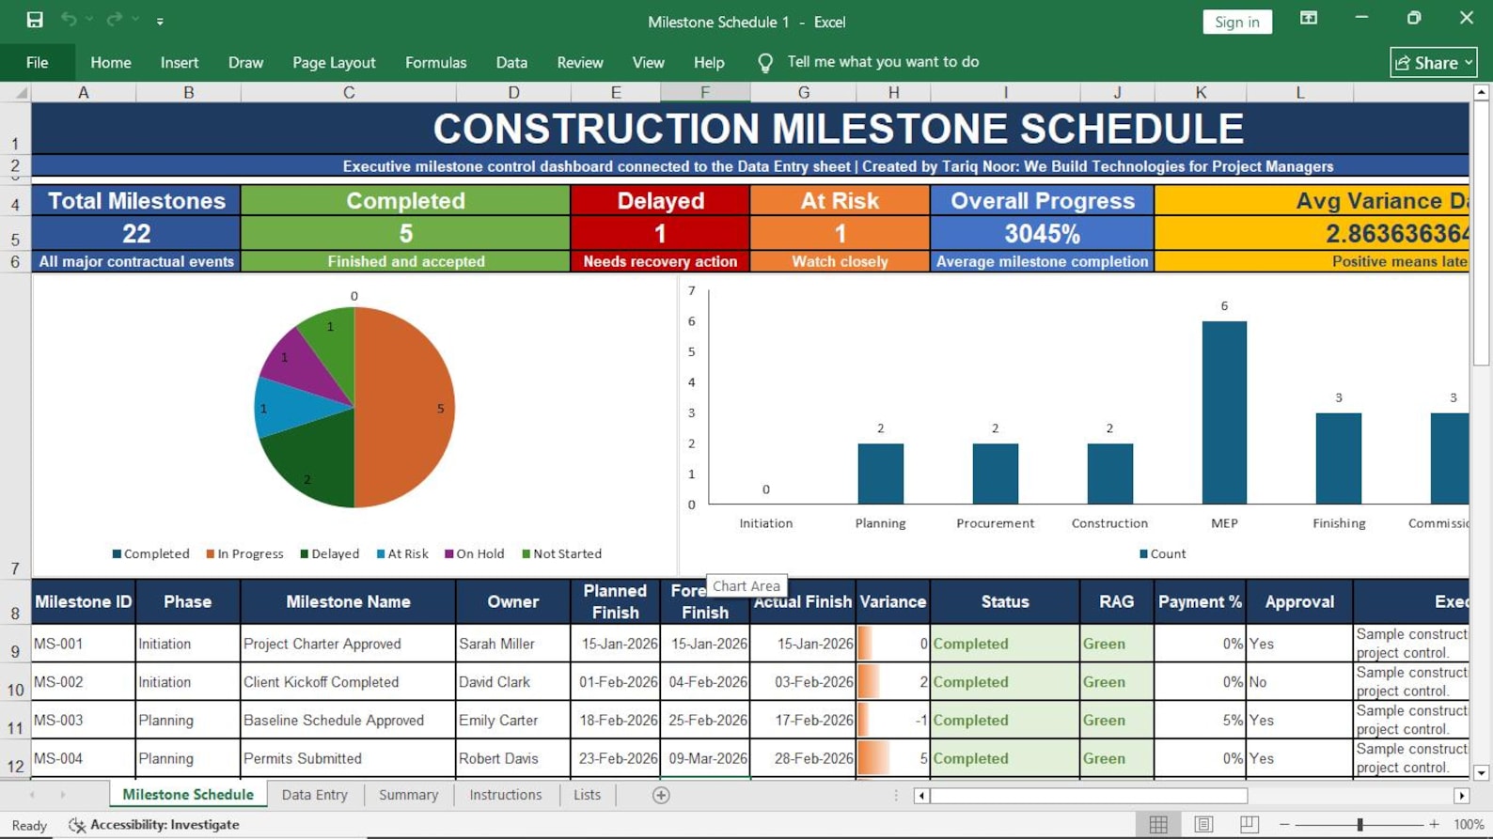This screenshot has width=1493, height=839.
Task: Activate the Summary sheet tab
Action: point(408,795)
